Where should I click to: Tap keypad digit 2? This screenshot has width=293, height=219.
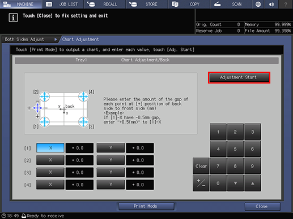tap(235, 132)
